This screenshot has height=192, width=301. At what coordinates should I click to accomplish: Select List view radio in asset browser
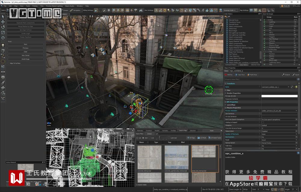point(137,138)
